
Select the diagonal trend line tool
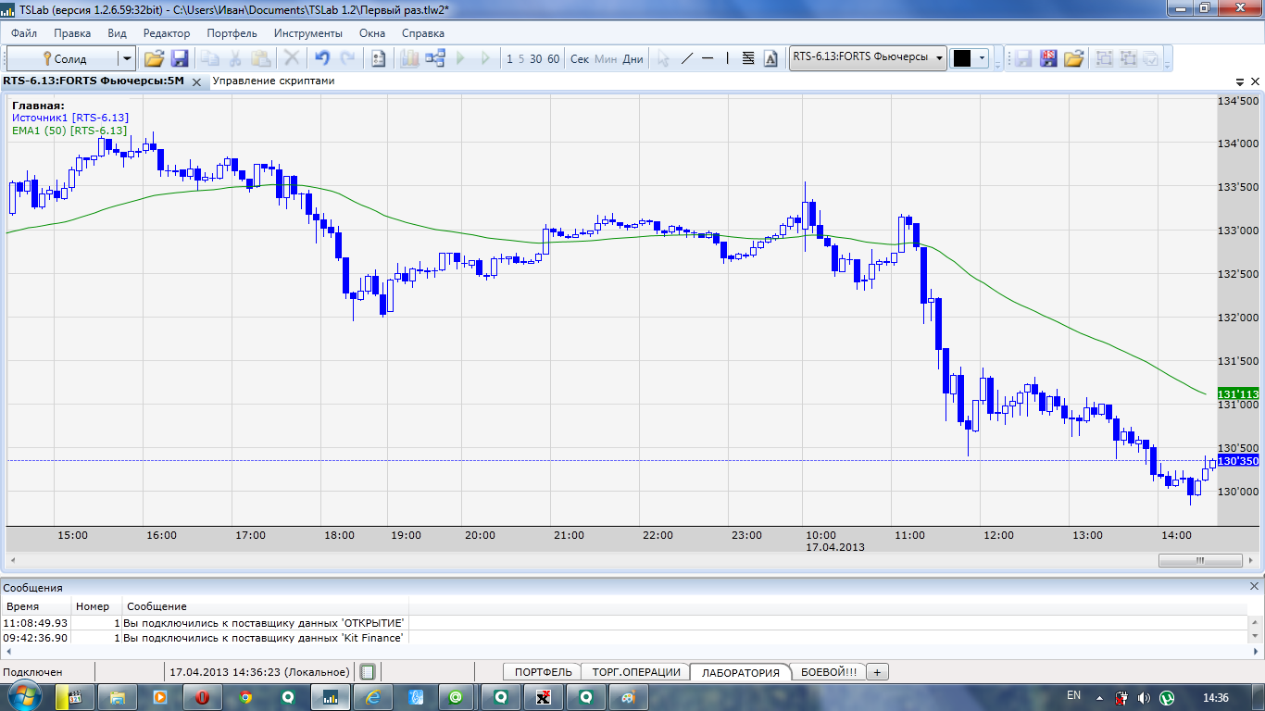point(686,58)
